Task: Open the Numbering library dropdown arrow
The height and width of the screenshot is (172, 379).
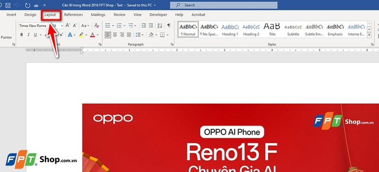Action: pyautogui.click(x=124, y=25)
